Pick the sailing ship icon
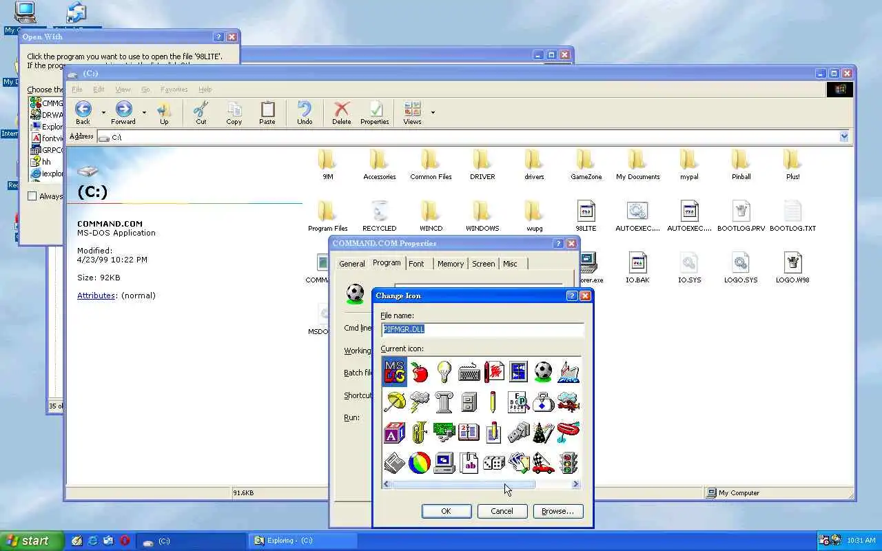Image resolution: width=882 pixels, height=551 pixels. 568,372
